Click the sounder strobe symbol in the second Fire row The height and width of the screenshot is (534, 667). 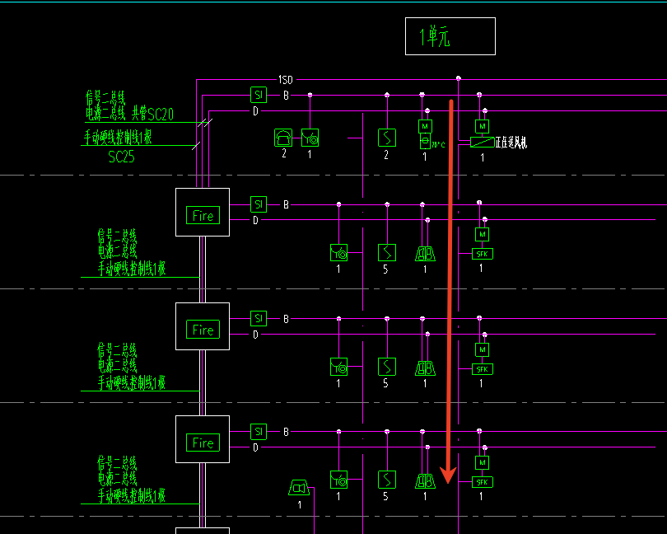click(425, 368)
